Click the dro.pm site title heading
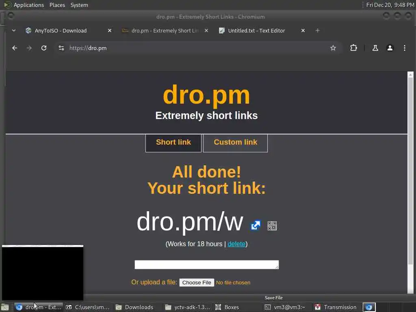Screen dimensions: 416x312 click(x=206, y=95)
